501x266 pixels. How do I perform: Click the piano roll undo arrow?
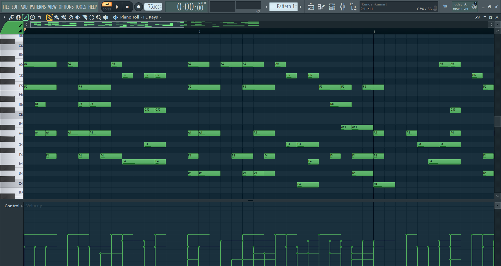coord(40,17)
